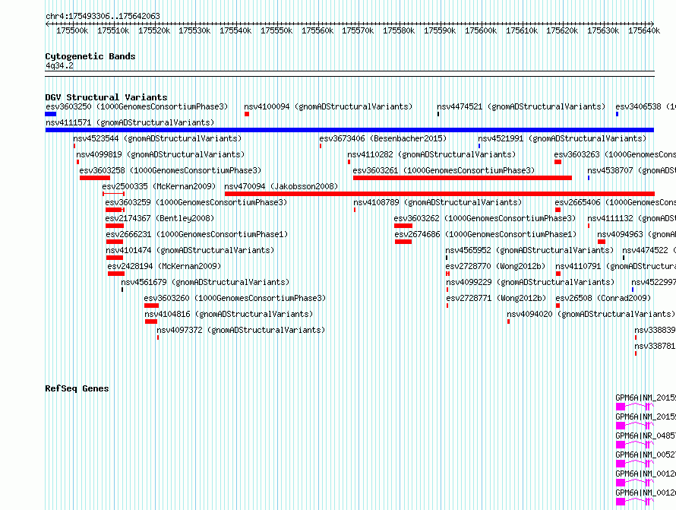Click the nsv4100094 gnomAD variant label
The image size is (676, 510).
pos(328,106)
